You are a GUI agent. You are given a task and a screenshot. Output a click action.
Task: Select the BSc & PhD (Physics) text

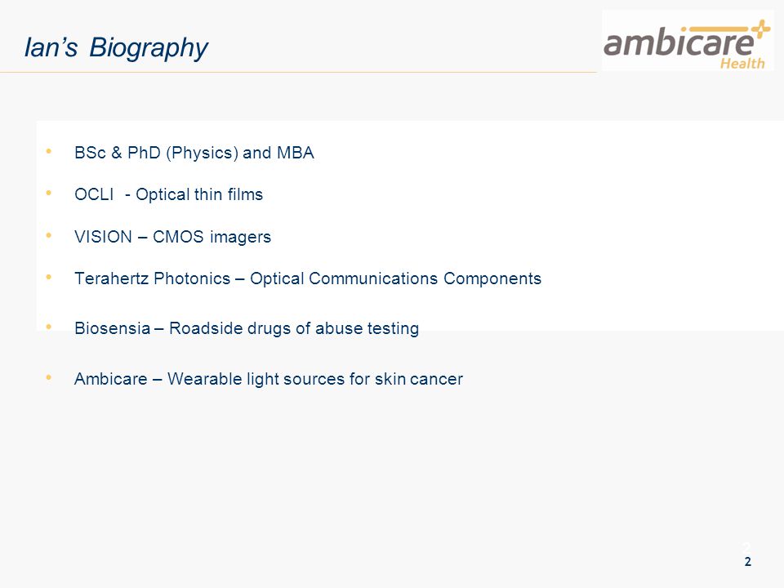coord(156,153)
